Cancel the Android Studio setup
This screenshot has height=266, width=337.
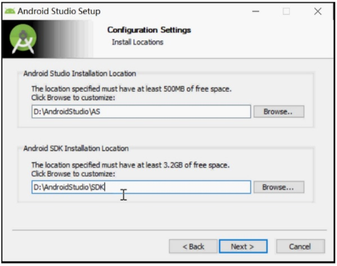(x=300, y=246)
